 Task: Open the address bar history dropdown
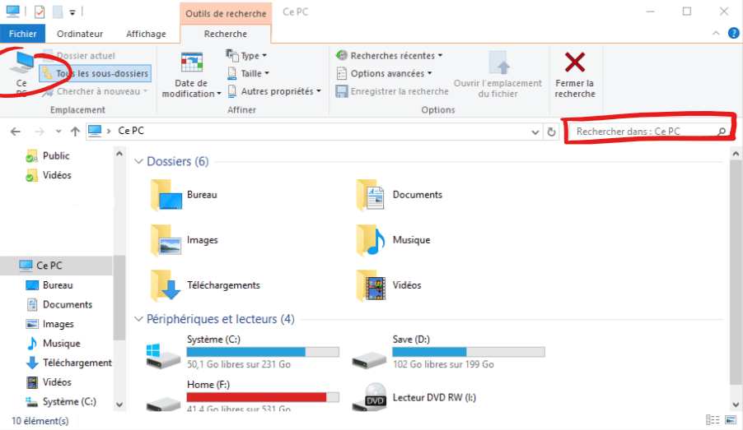535,132
